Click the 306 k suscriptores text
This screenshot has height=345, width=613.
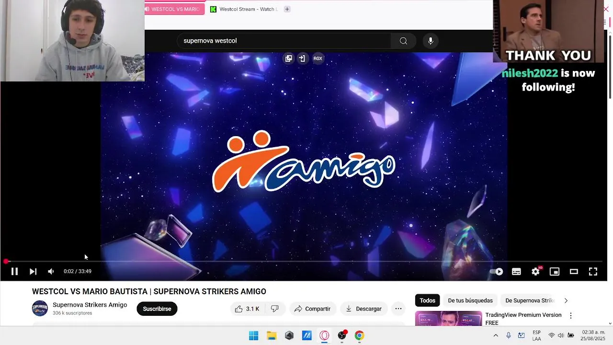[x=72, y=313]
